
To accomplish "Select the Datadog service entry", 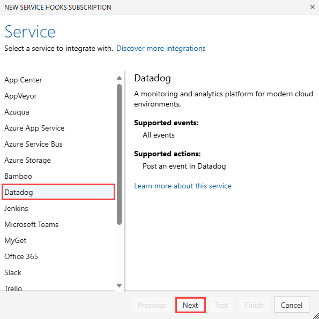I will tap(58, 192).
